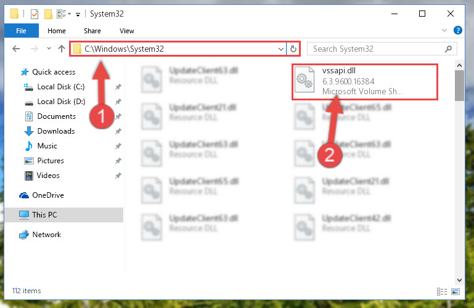Refresh the System32 folder view
This screenshot has width=474, height=308.
click(293, 49)
